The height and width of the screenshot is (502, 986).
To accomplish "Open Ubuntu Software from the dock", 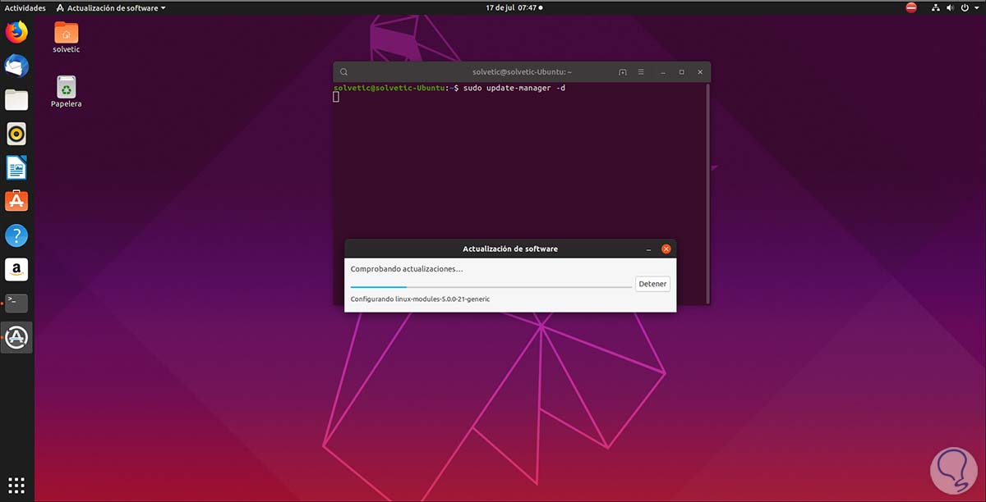I will pos(16,201).
